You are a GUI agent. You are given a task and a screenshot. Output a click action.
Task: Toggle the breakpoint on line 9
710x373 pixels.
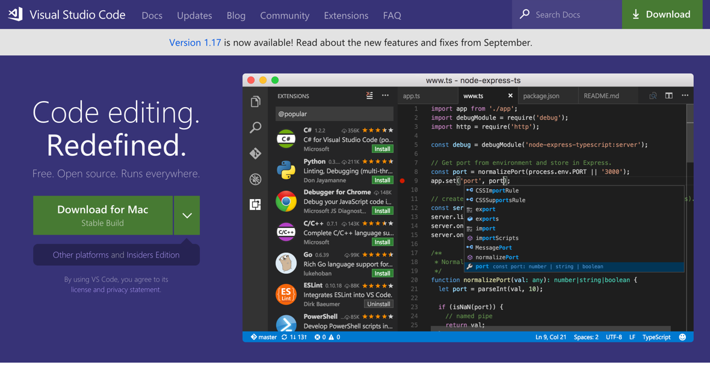point(402,180)
